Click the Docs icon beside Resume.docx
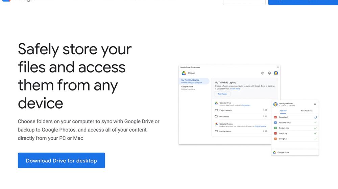The height and width of the screenshot is (189, 338). pyautogui.click(x=275, y=123)
